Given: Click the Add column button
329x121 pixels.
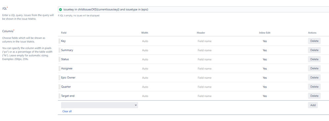Looking at the screenshot, I should coord(313,105).
